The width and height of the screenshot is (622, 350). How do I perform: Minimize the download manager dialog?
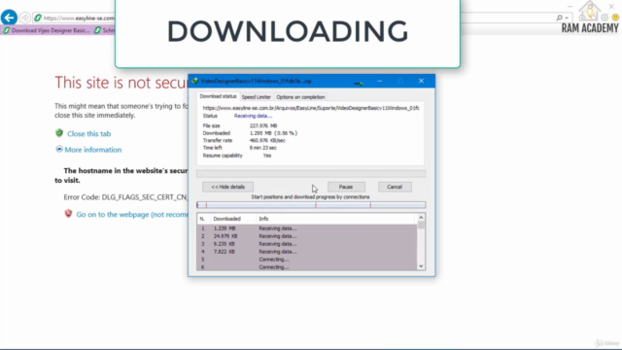[380, 81]
